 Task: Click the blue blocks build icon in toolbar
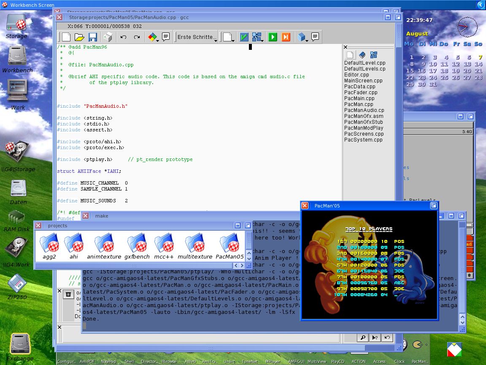(257, 37)
